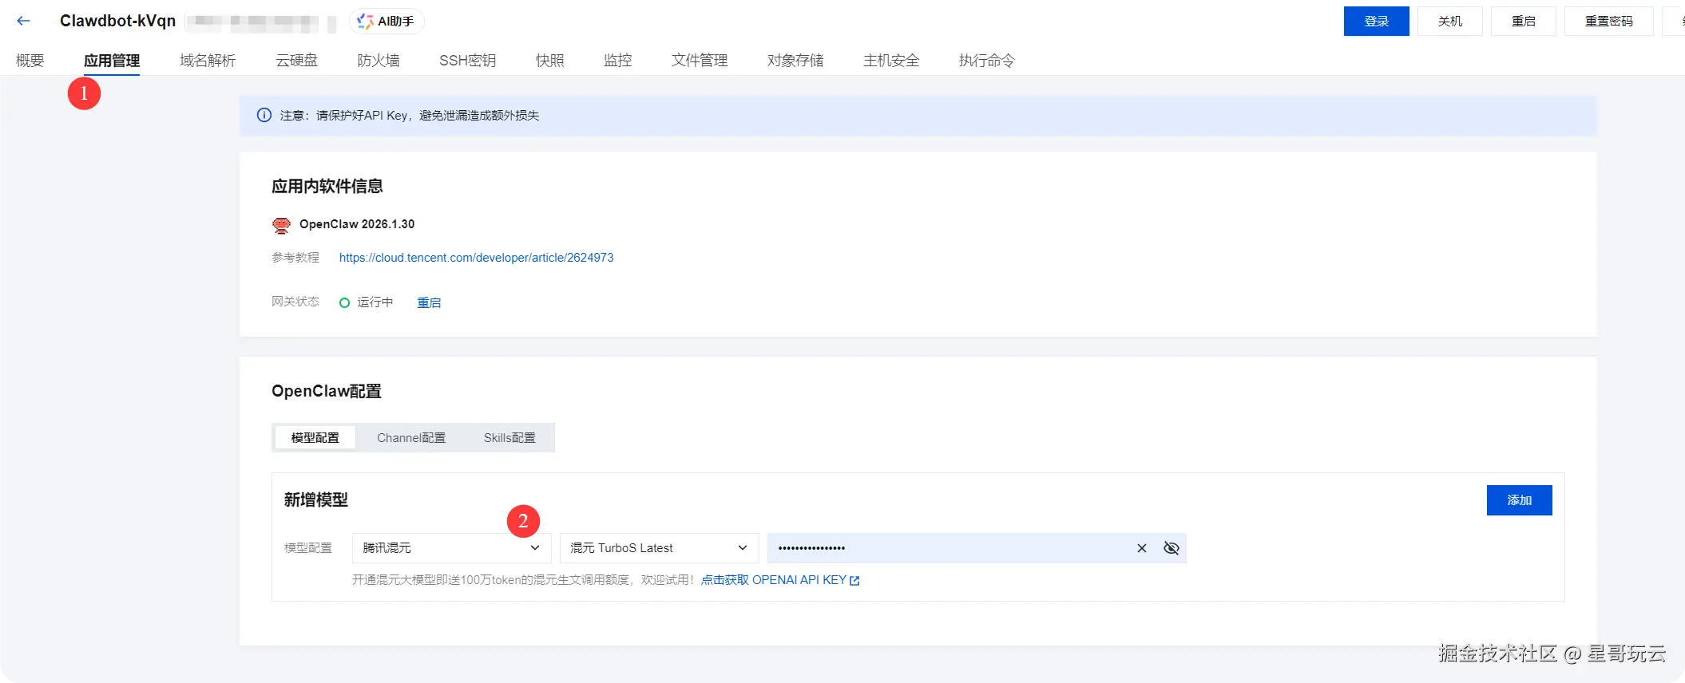Viewport: 1685px width, 683px height.
Task: Click the green running status circle
Action: click(x=344, y=302)
